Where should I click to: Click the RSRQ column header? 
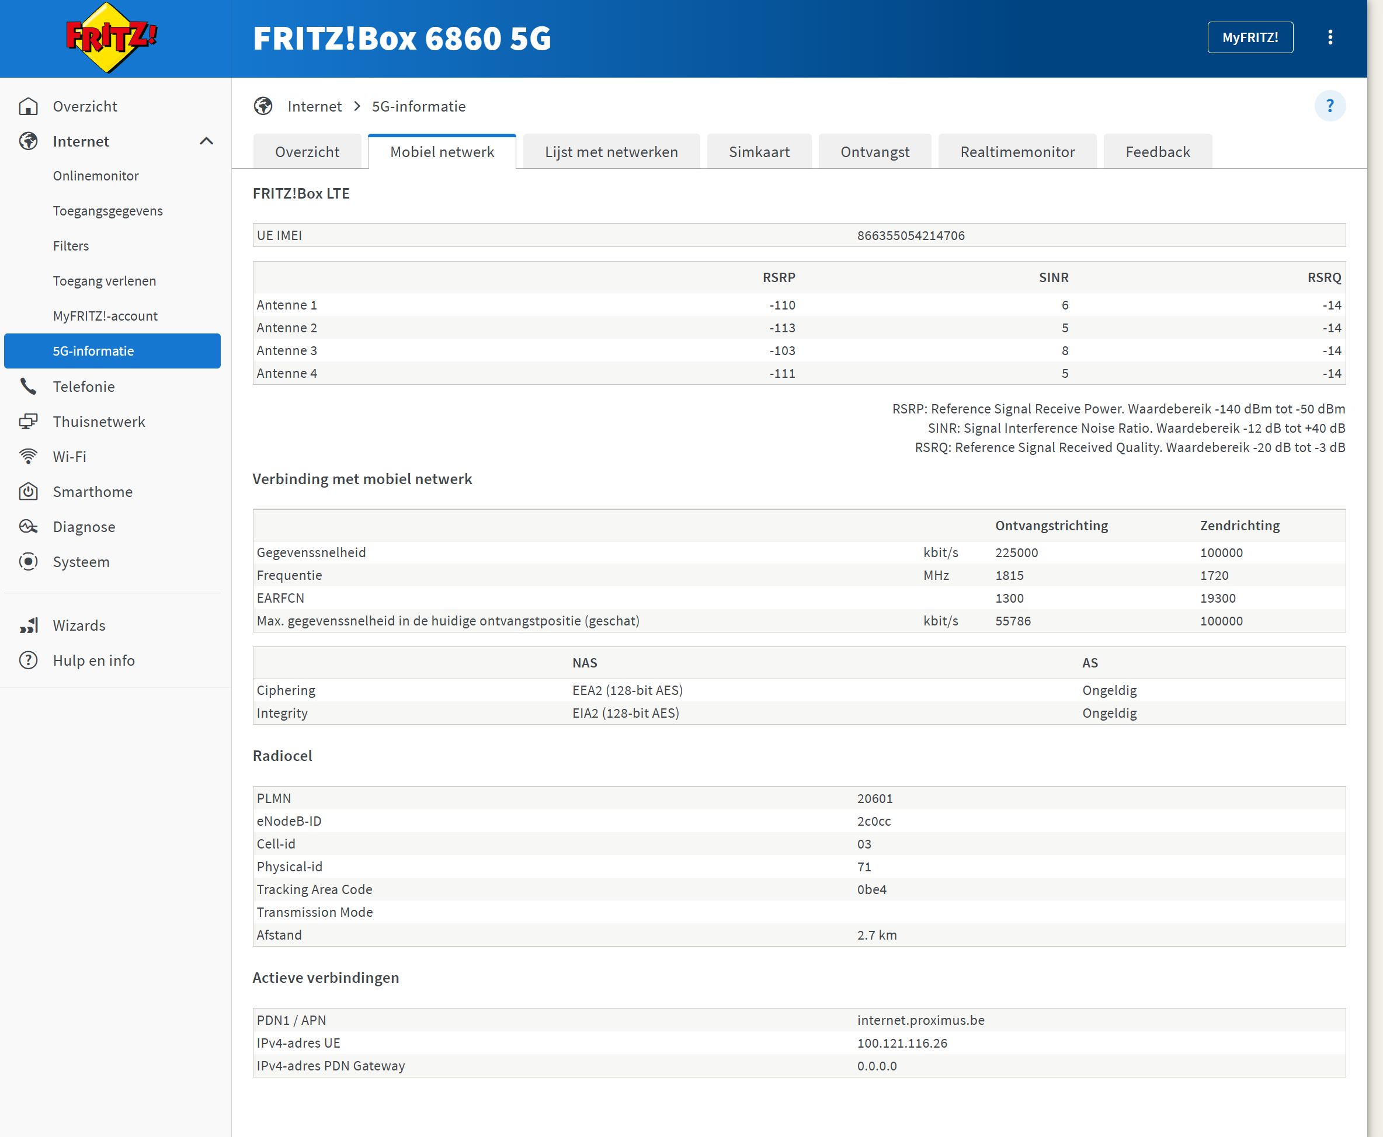(x=1324, y=278)
